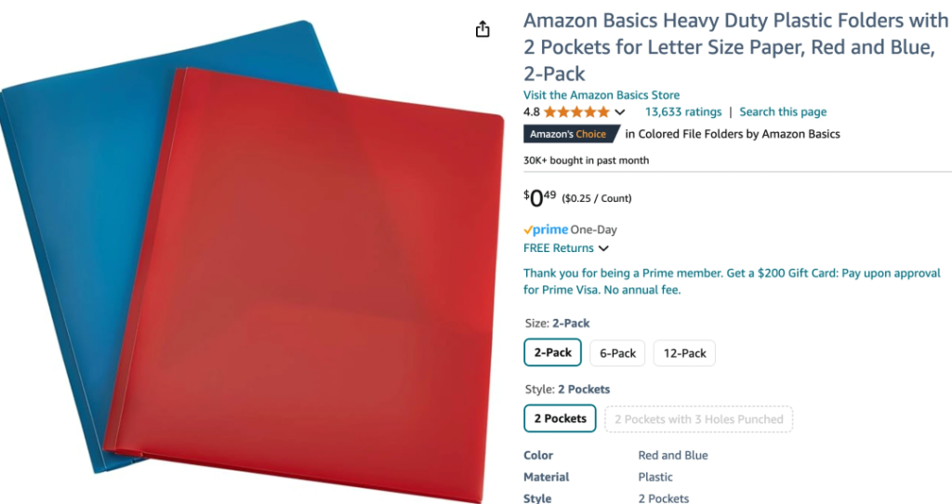Expand the FREE Returns chevron
The width and height of the screenshot is (952, 504).
click(x=603, y=248)
